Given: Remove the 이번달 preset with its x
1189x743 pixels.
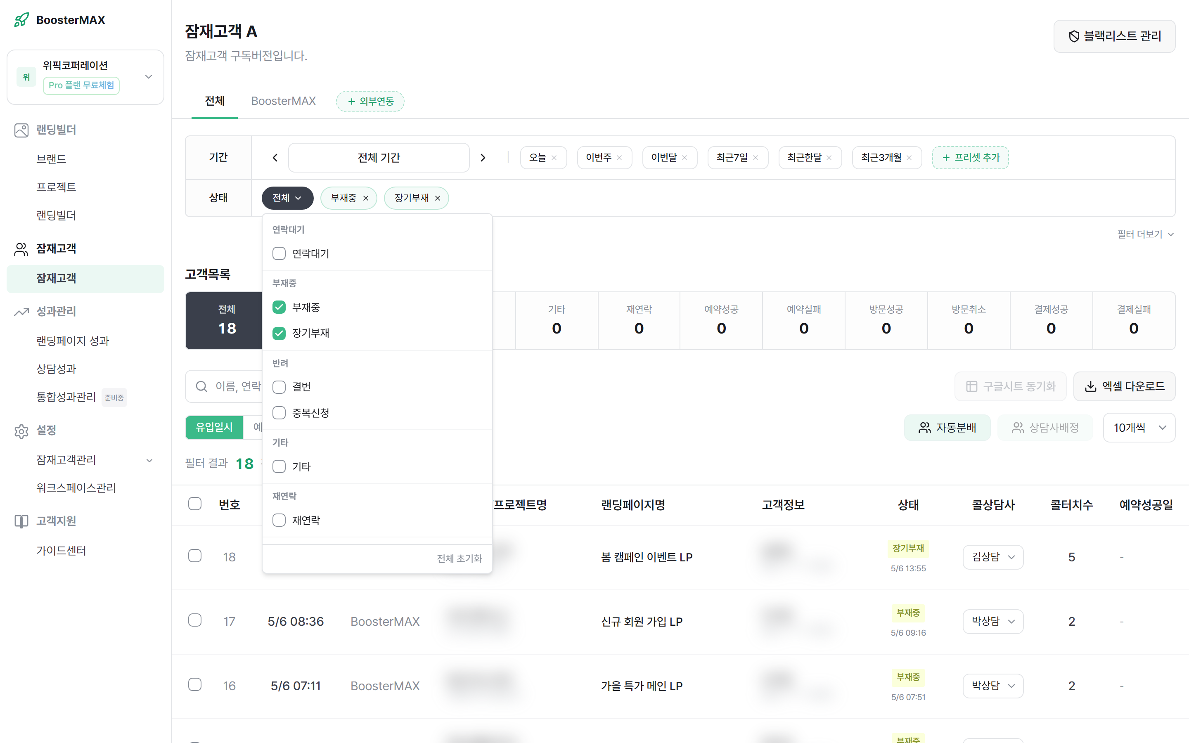Looking at the screenshot, I should tap(685, 158).
